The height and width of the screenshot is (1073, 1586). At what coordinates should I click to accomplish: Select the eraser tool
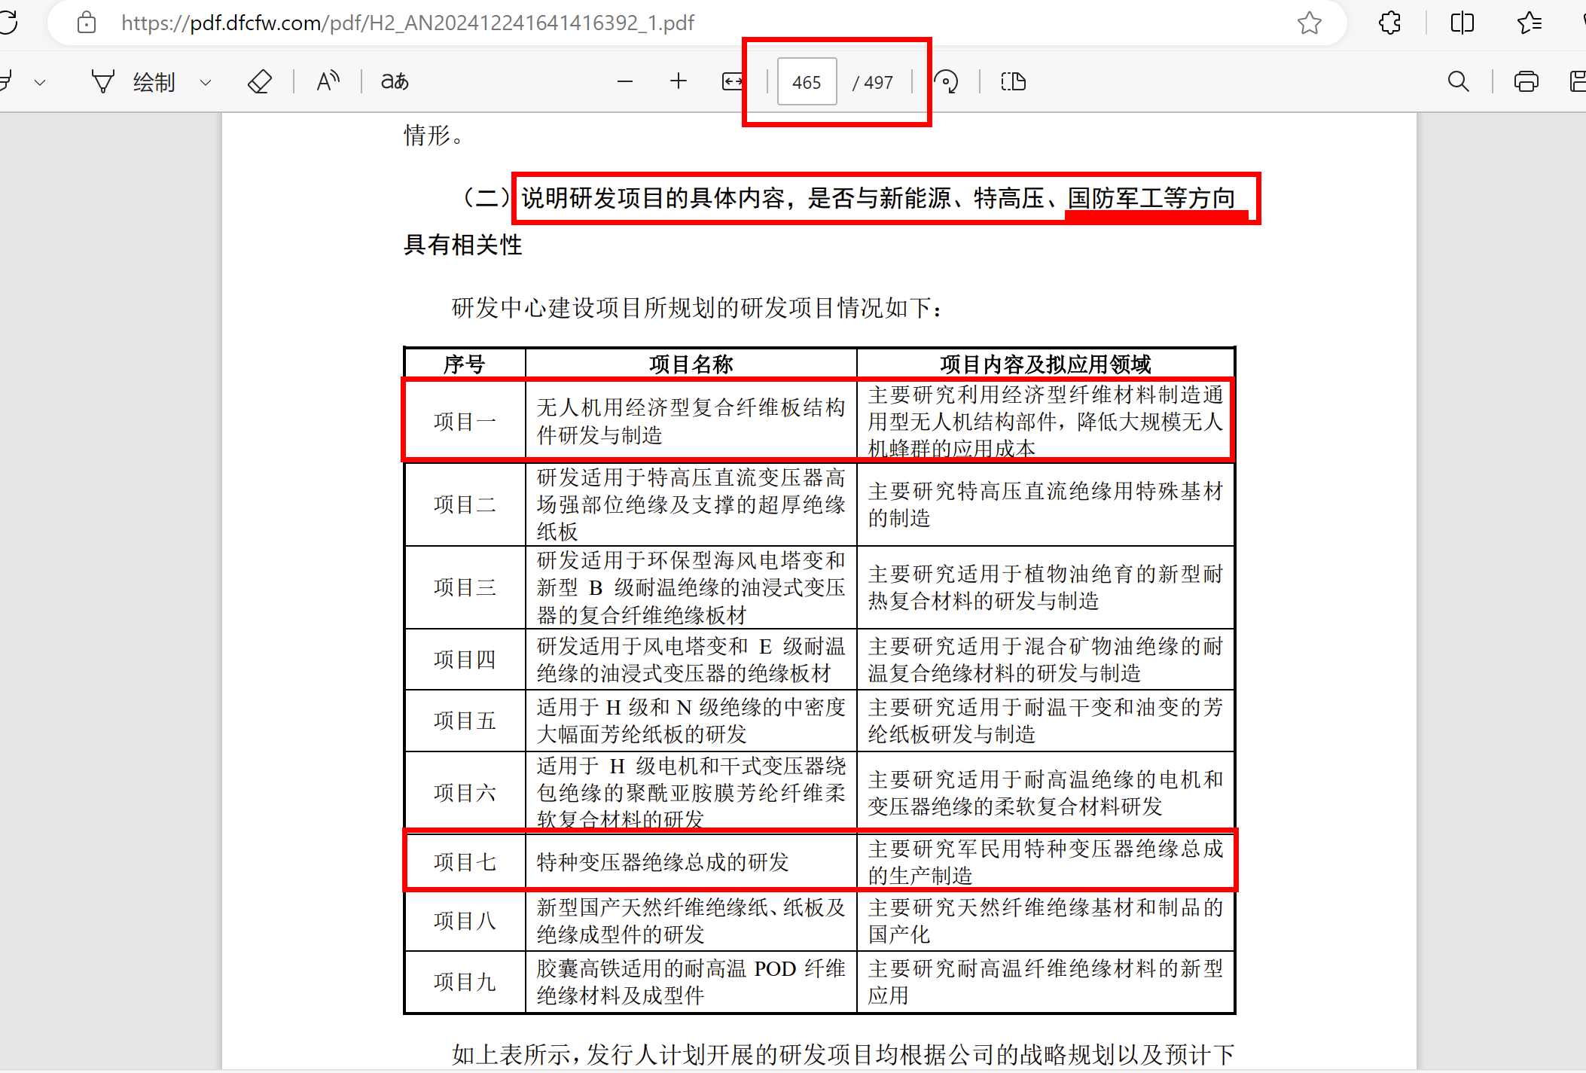260,81
